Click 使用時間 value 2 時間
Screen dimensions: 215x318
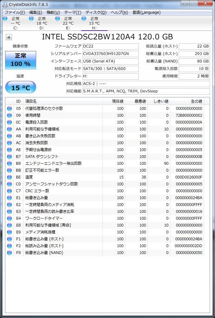tap(194, 76)
